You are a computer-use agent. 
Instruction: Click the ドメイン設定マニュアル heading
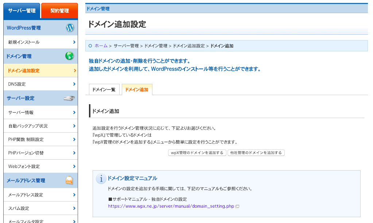(x=132, y=178)
